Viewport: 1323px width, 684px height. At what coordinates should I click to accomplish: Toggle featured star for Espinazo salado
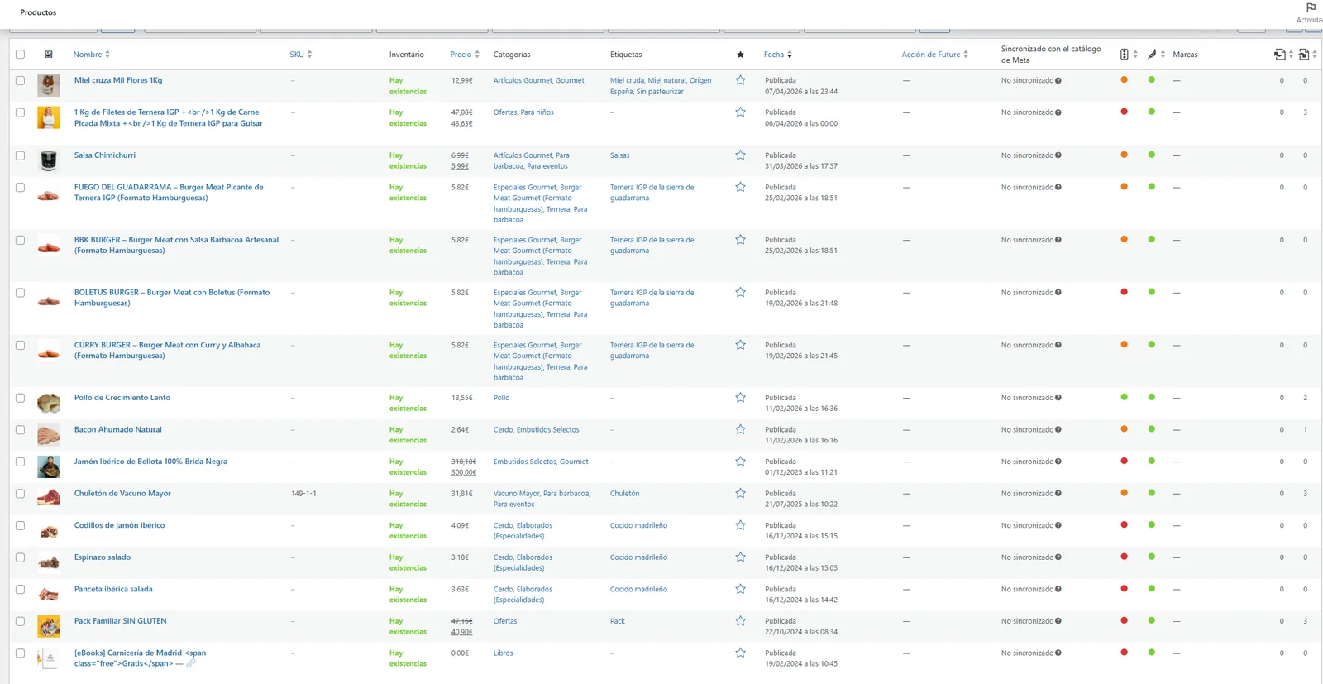[740, 557]
